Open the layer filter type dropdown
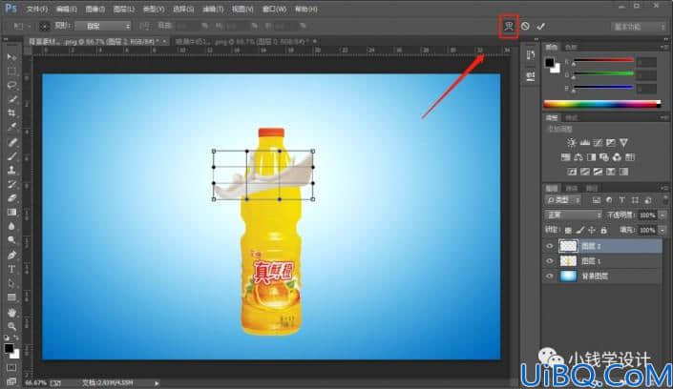Screen dimensions: 673x389 tap(563, 200)
